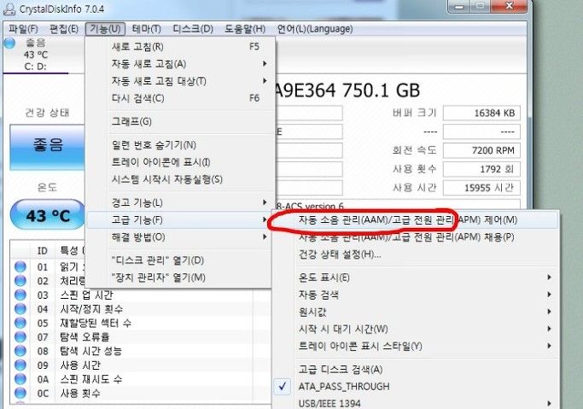Viewport: 583px width, 409px height.
Task: Expand 경고 기능(L) submenu
Action: [181, 202]
